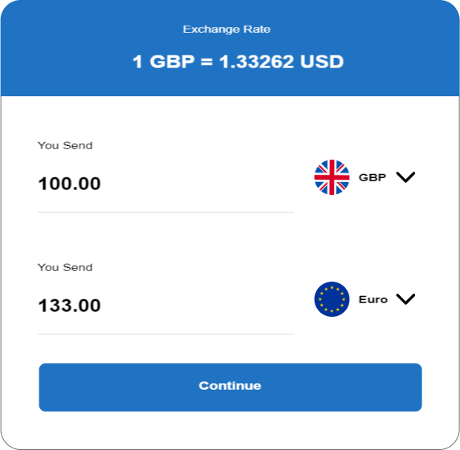Click the GBP text in the rate banner
Screen dimensions: 460x450
(173, 62)
